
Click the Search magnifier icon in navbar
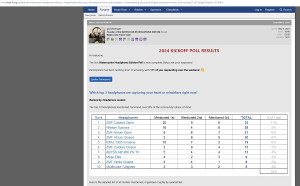280,9
